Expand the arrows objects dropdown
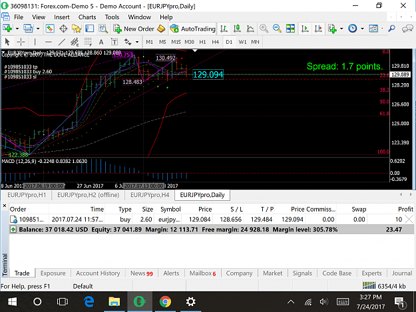The image size is (416, 312). [137, 42]
